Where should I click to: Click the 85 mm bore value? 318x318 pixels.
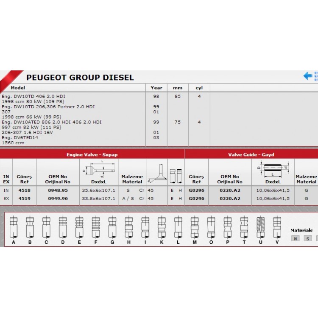pos(178,96)
